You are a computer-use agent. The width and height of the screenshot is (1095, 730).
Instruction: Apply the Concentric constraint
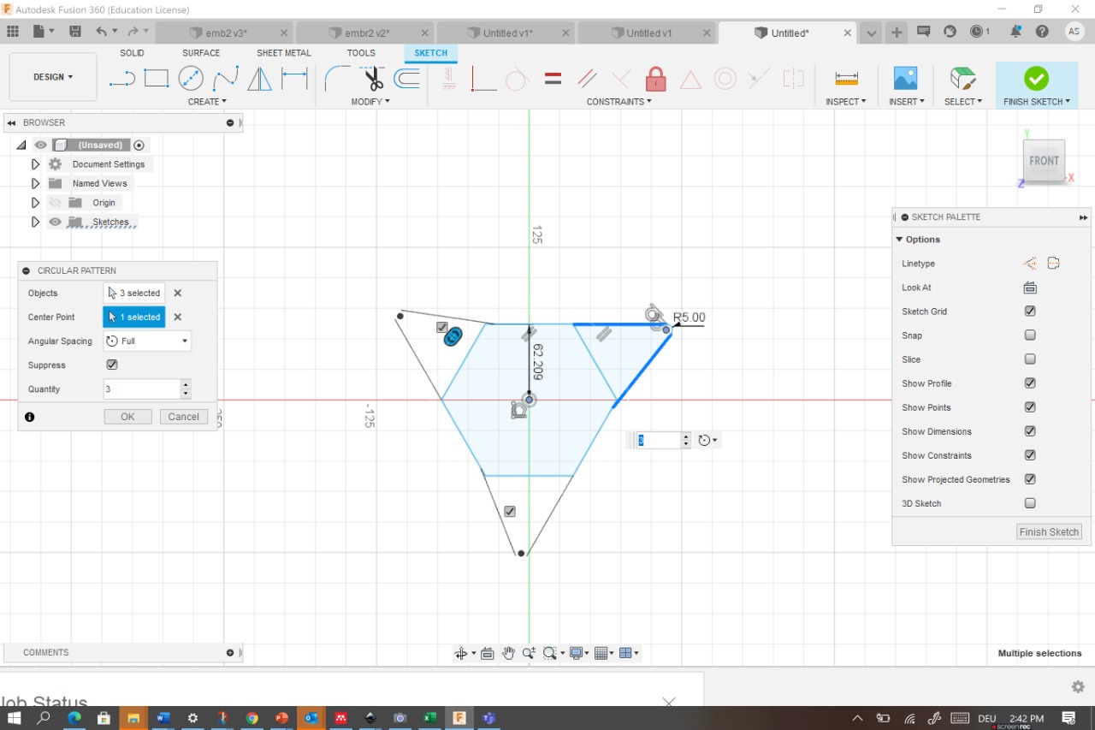[x=725, y=79]
